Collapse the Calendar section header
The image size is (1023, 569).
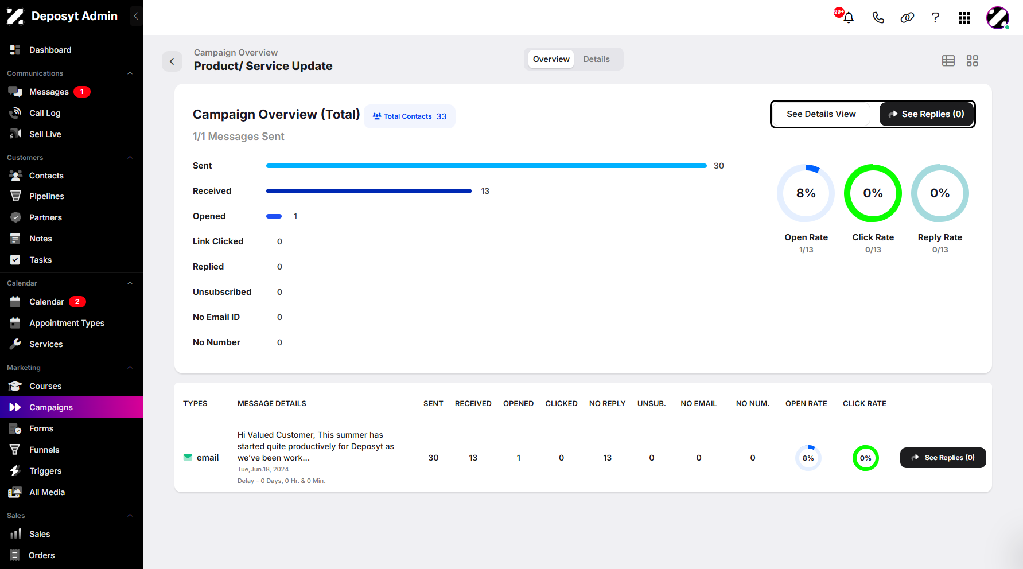tap(130, 283)
